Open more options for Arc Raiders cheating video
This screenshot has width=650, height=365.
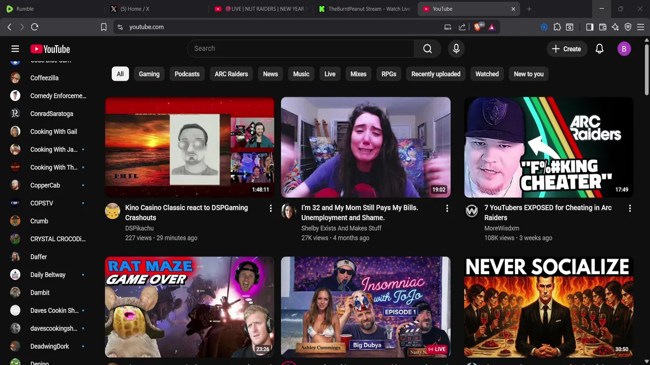click(630, 208)
